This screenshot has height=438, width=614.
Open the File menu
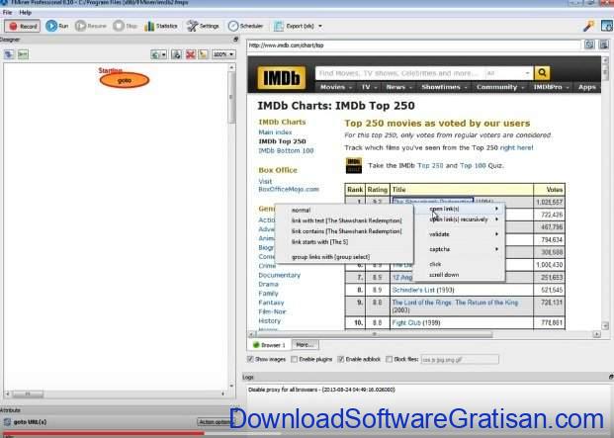(7, 12)
